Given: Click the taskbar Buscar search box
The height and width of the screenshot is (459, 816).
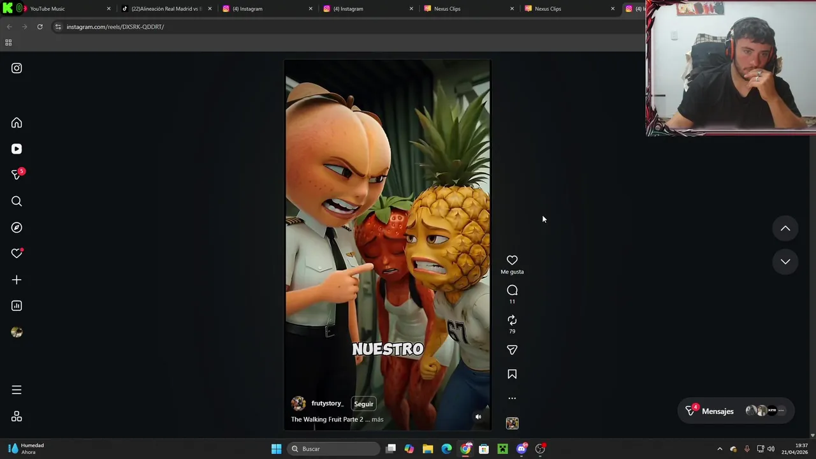Looking at the screenshot, I should (x=332, y=449).
